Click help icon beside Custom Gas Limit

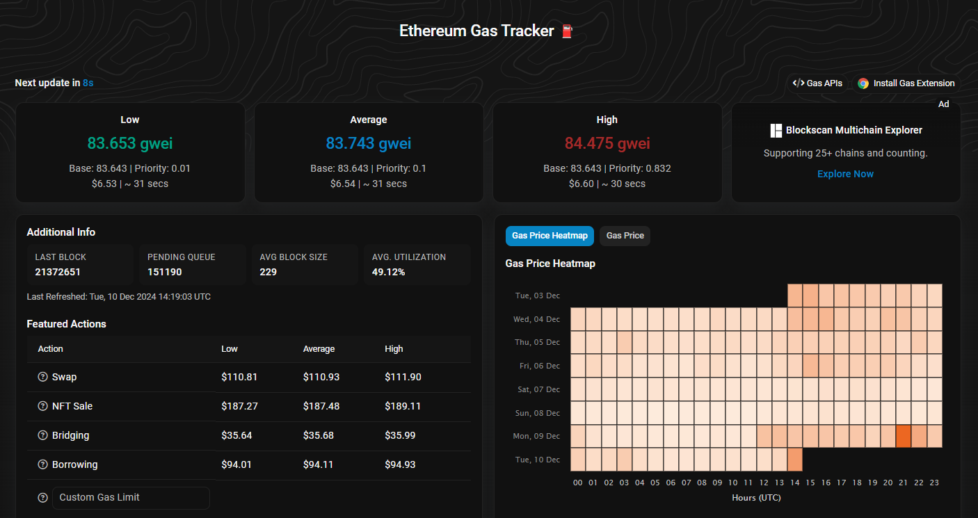[x=42, y=498]
